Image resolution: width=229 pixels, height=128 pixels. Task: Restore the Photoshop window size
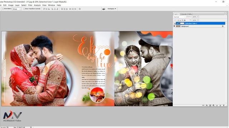click(223, 2)
